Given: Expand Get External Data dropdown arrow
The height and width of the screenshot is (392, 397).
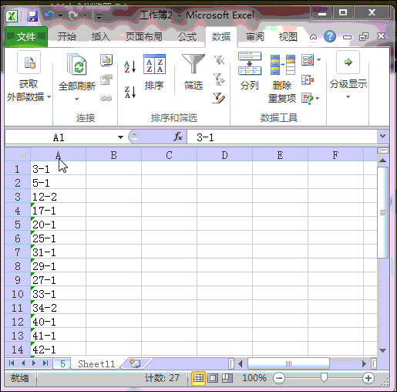Looking at the screenshot, I should (x=49, y=97).
